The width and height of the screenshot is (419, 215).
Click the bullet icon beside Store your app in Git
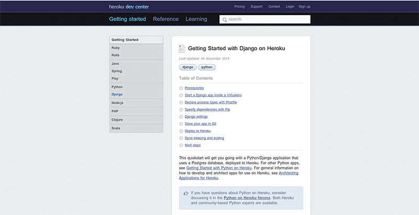[x=181, y=124]
